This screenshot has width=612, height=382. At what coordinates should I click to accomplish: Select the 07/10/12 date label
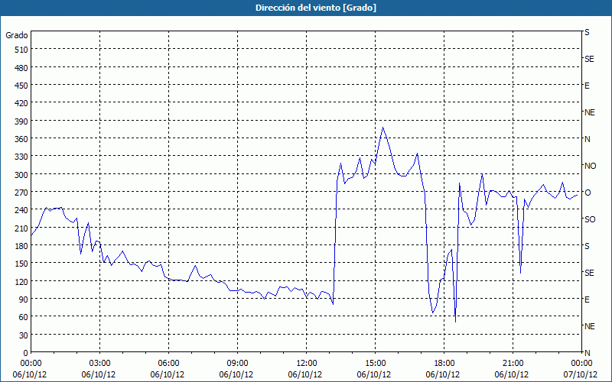point(580,374)
